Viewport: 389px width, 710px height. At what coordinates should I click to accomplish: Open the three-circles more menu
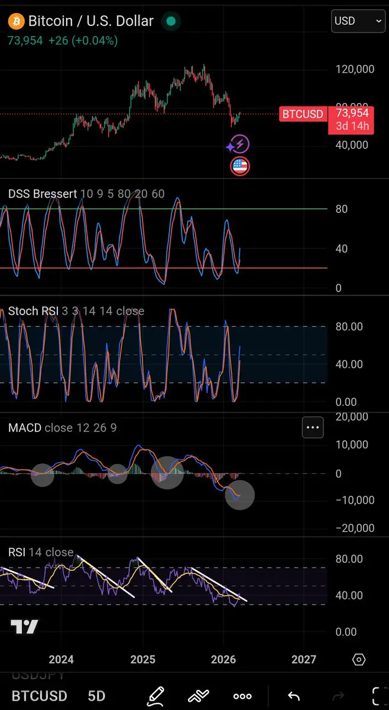point(242,696)
